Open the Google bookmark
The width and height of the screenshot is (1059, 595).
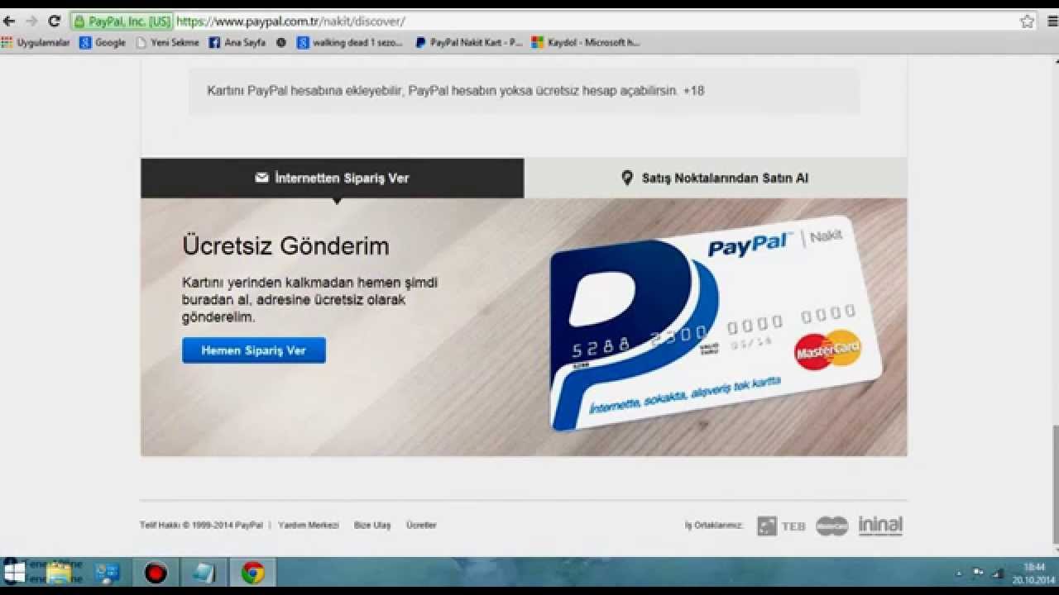103,42
